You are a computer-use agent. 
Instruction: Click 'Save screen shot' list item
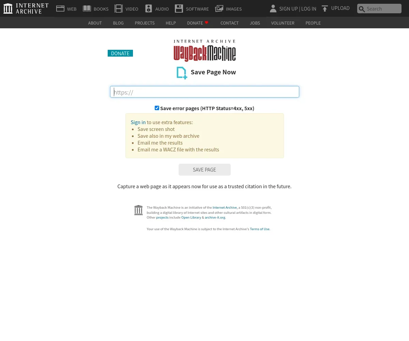(x=156, y=129)
